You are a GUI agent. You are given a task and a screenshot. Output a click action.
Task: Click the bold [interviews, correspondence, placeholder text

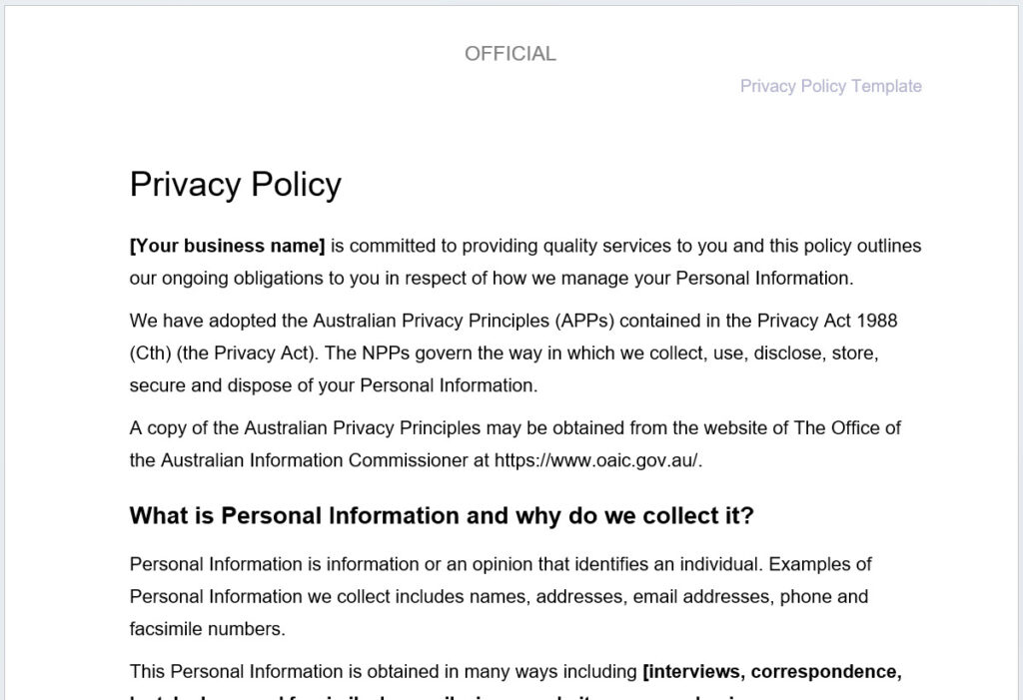point(772,672)
